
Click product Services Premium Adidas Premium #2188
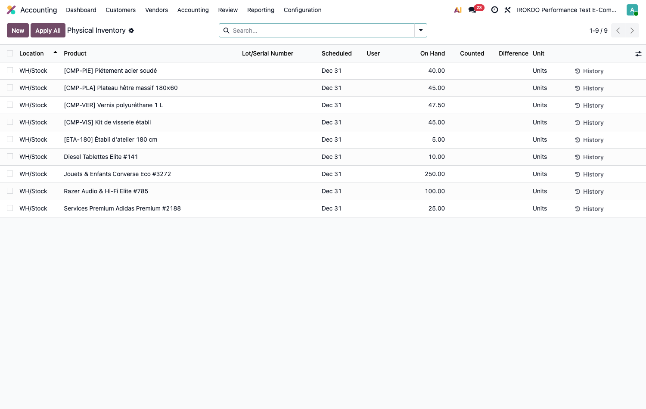tap(122, 208)
